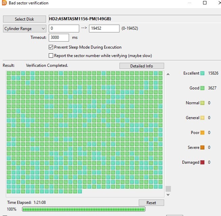This screenshot has height=216, width=221.
Task: Open the Detailed Info button
Action: [142, 66]
